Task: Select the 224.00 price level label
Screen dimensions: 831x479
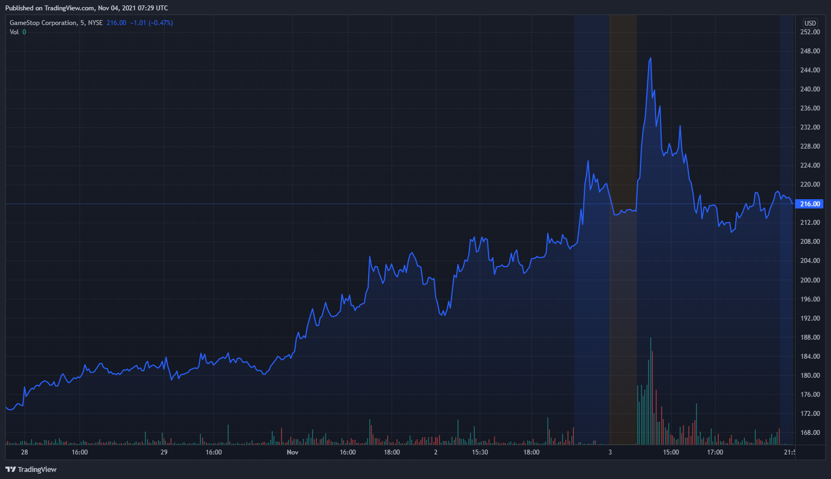Action: tap(810, 165)
